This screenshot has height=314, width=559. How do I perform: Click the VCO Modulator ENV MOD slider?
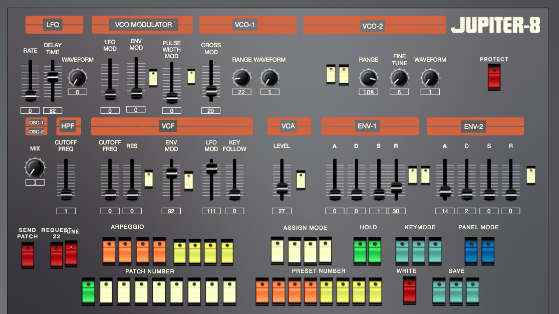[136, 78]
